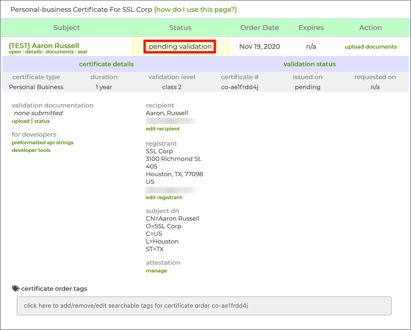
Task: Click 'upload documents' in the Action column
Action: (x=370, y=47)
